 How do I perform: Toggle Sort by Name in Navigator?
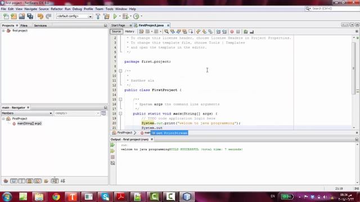click(55, 181)
